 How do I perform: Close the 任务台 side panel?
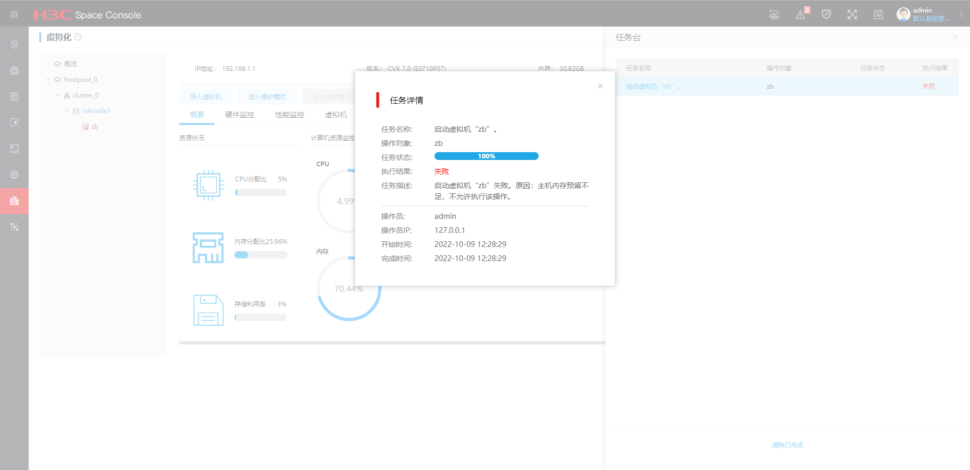[955, 37]
